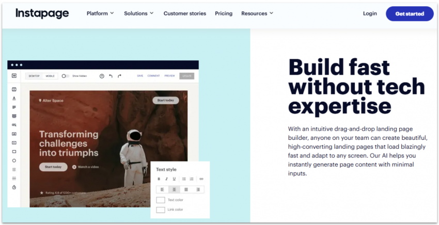Toggle the Show hidden switch
Viewport: 439px width, 225px height.
[65, 76]
